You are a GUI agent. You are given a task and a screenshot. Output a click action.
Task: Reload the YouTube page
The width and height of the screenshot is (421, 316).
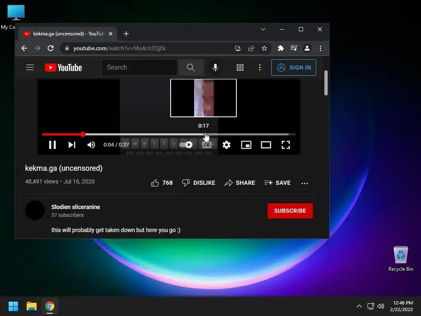coord(51,49)
